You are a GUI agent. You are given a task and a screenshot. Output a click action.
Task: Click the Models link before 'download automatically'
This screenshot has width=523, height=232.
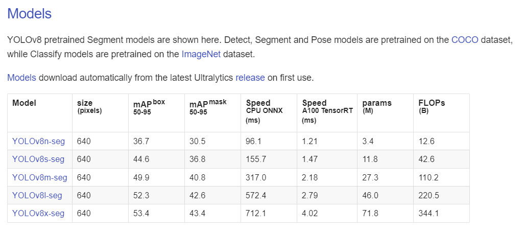click(21, 78)
